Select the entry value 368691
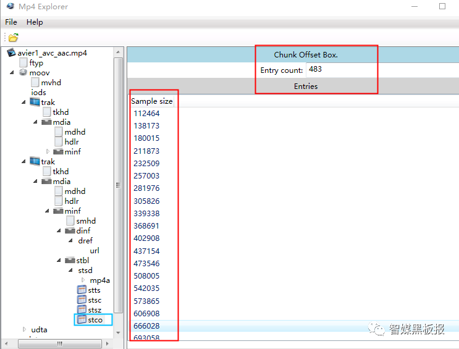459x349 pixels. (x=146, y=225)
